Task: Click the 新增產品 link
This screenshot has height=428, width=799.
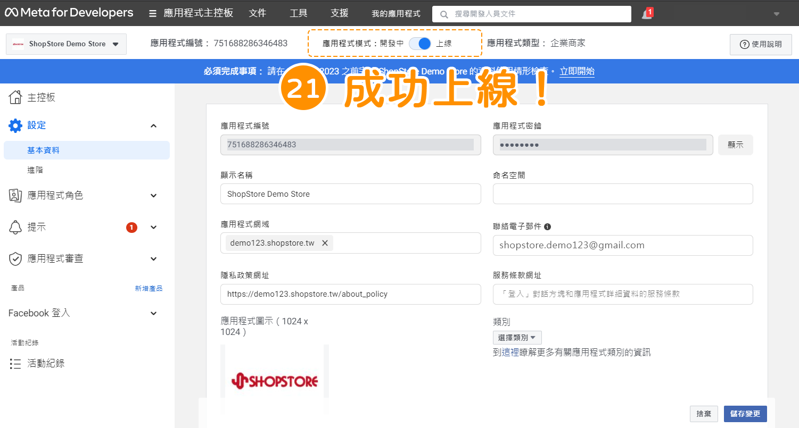Action: pos(149,288)
